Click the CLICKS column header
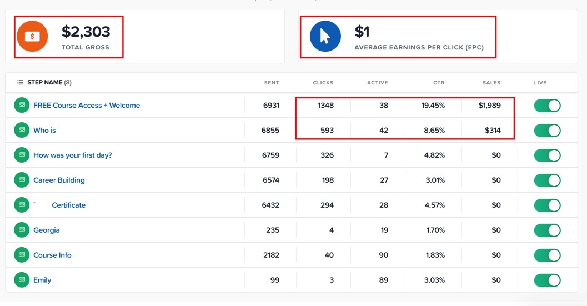 coord(323,83)
